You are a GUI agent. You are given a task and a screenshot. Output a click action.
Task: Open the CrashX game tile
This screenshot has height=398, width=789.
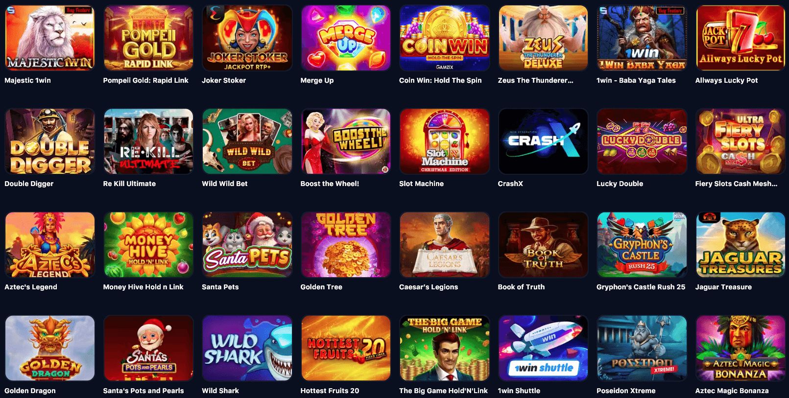[x=543, y=141]
